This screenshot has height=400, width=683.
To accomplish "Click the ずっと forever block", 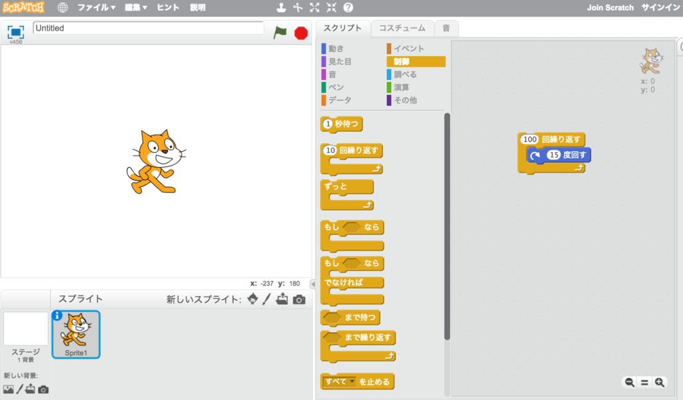I will (347, 195).
